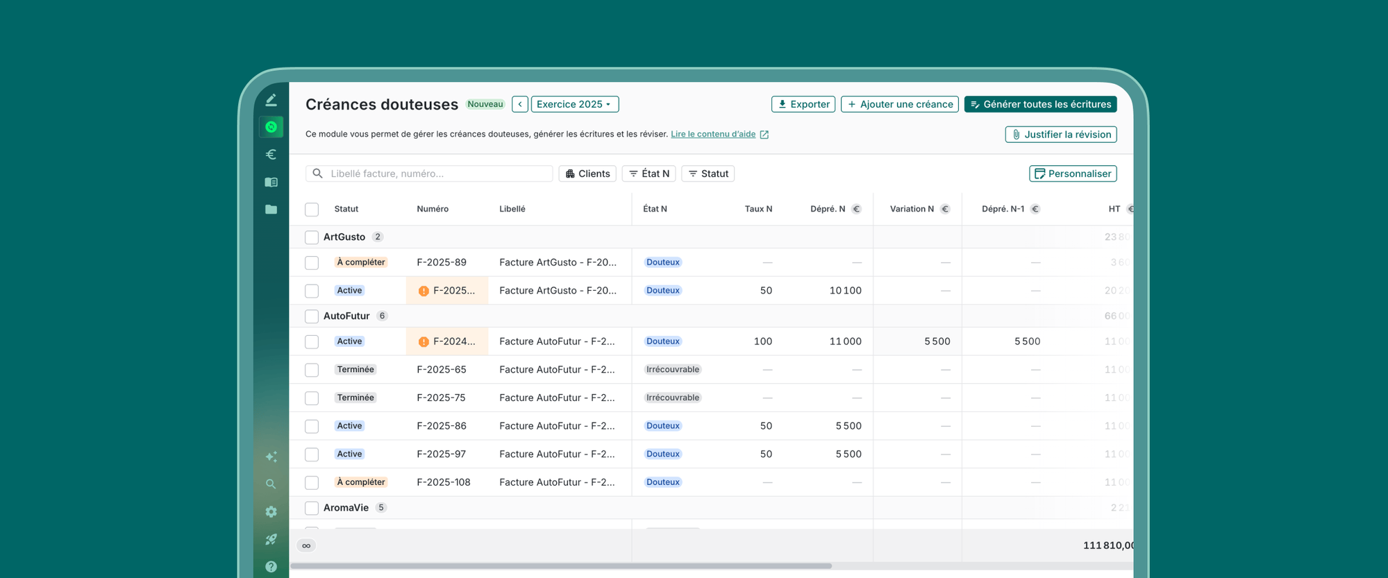Toggle the select-all checkbox in table header
The height and width of the screenshot is (578, 1388).
(x=312, y=210)
